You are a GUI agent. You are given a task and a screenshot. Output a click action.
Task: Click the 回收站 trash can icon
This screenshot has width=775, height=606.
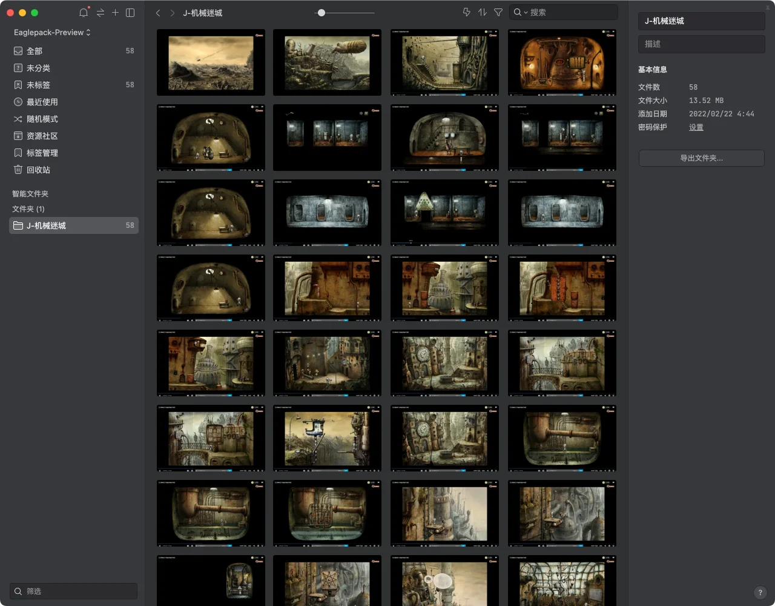(x=18, y=170)
